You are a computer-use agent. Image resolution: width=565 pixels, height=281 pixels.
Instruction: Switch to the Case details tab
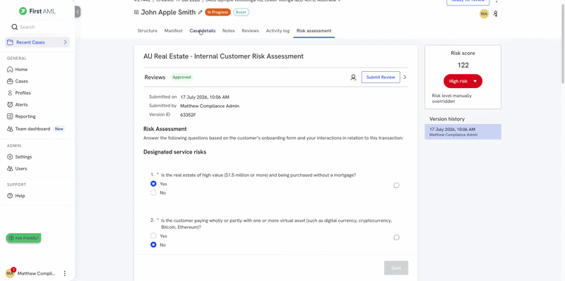click(203, 31)
